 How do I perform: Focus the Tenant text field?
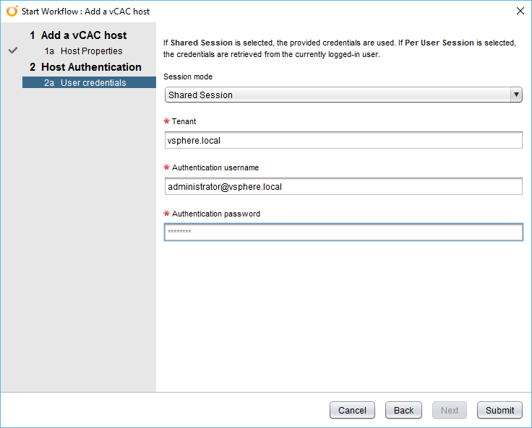(343, 140)
